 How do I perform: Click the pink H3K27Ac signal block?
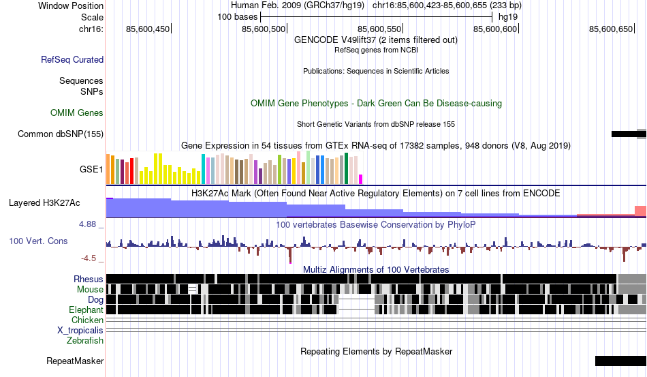(x=640, y=211)
